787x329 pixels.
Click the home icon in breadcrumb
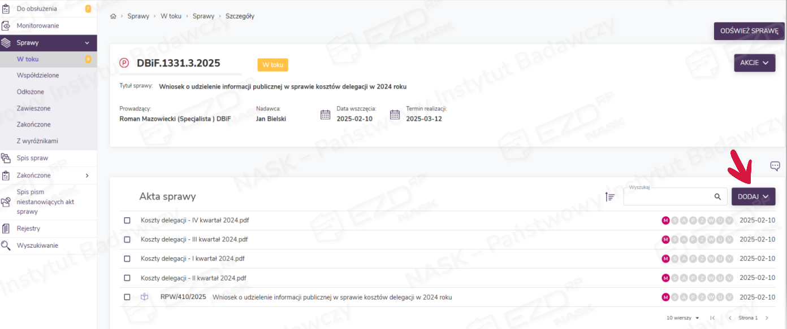point(113,16)
